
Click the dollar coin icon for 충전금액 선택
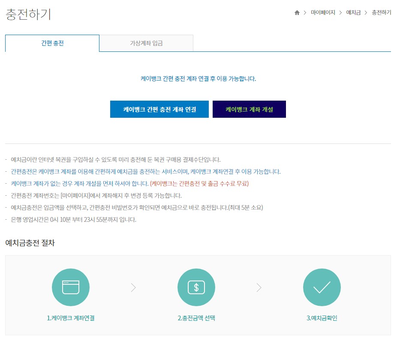coord(196,287)
